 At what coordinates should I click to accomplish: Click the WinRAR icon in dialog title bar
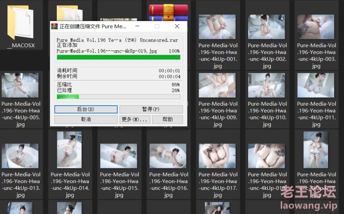(55, 26)
